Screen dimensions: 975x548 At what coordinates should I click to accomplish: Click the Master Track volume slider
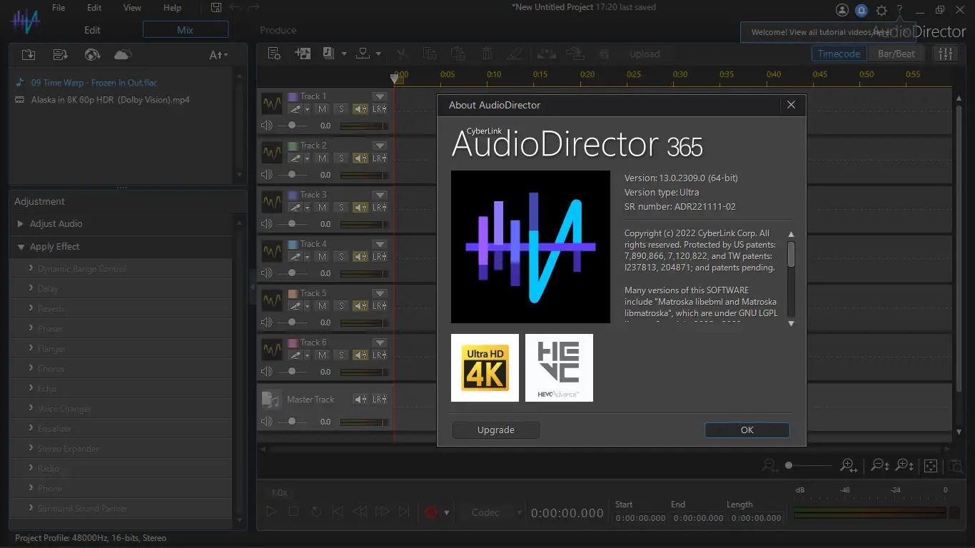[x=292, y=422]
